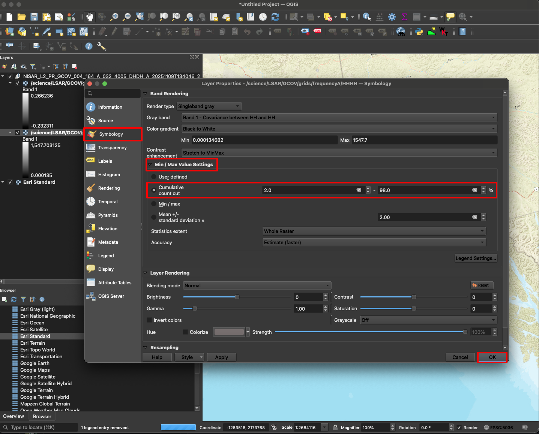539x434 pixels.
Task: Open the Render type dropdown
Action: pos(209,106)
